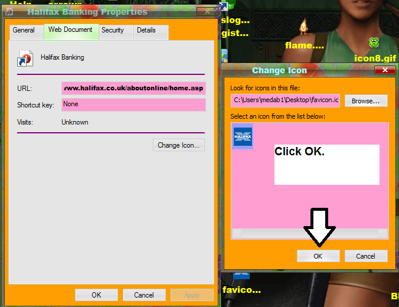Open the Security tab

(x=112, y=30)
